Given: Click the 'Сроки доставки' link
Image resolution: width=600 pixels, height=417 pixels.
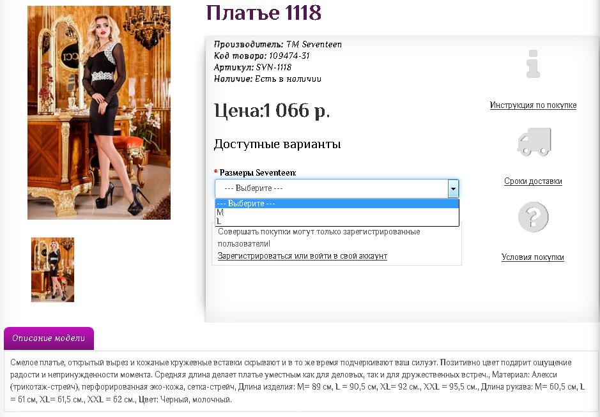Looking at the screenshot, I should tap(533, 181).
